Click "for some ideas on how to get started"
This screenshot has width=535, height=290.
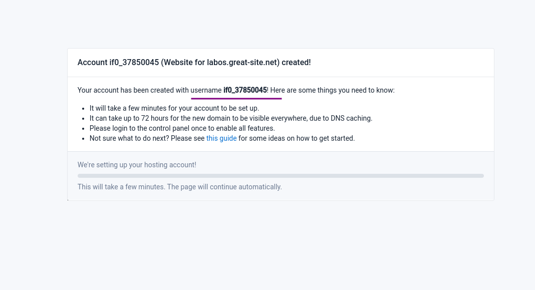pyautogui.click(x=297, y=138)
